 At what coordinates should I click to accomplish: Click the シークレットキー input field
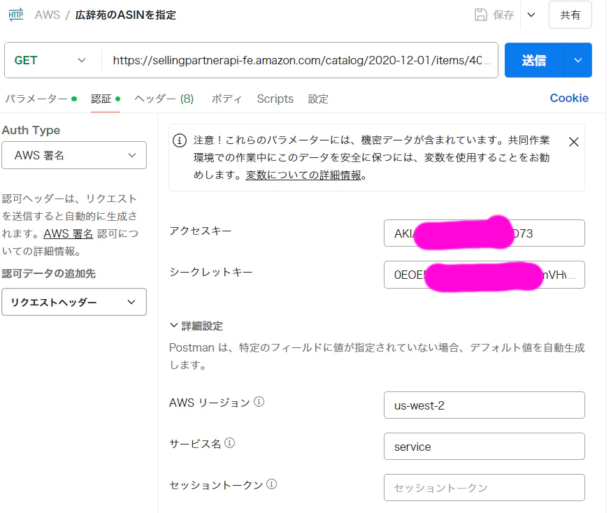click(x=484, y=275)
